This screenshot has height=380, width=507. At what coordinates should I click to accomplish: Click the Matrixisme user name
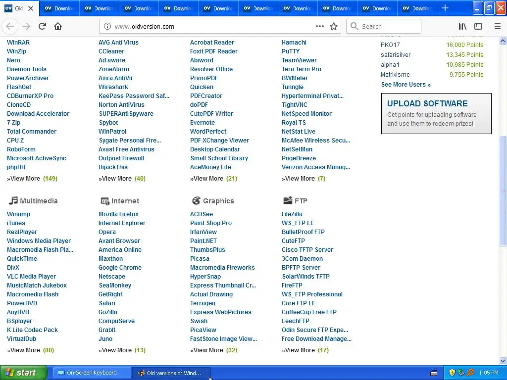coord(395,75)
